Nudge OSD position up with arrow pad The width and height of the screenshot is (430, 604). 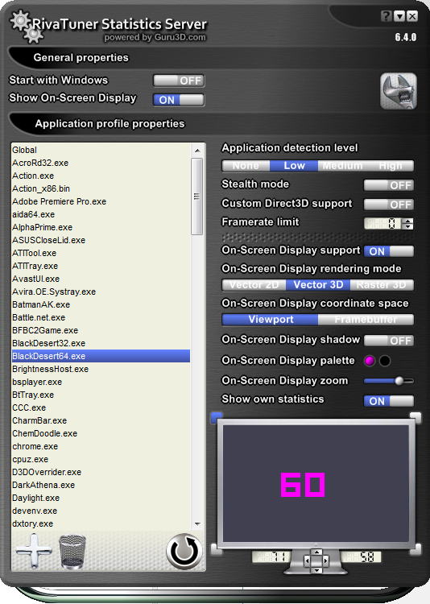316,552
